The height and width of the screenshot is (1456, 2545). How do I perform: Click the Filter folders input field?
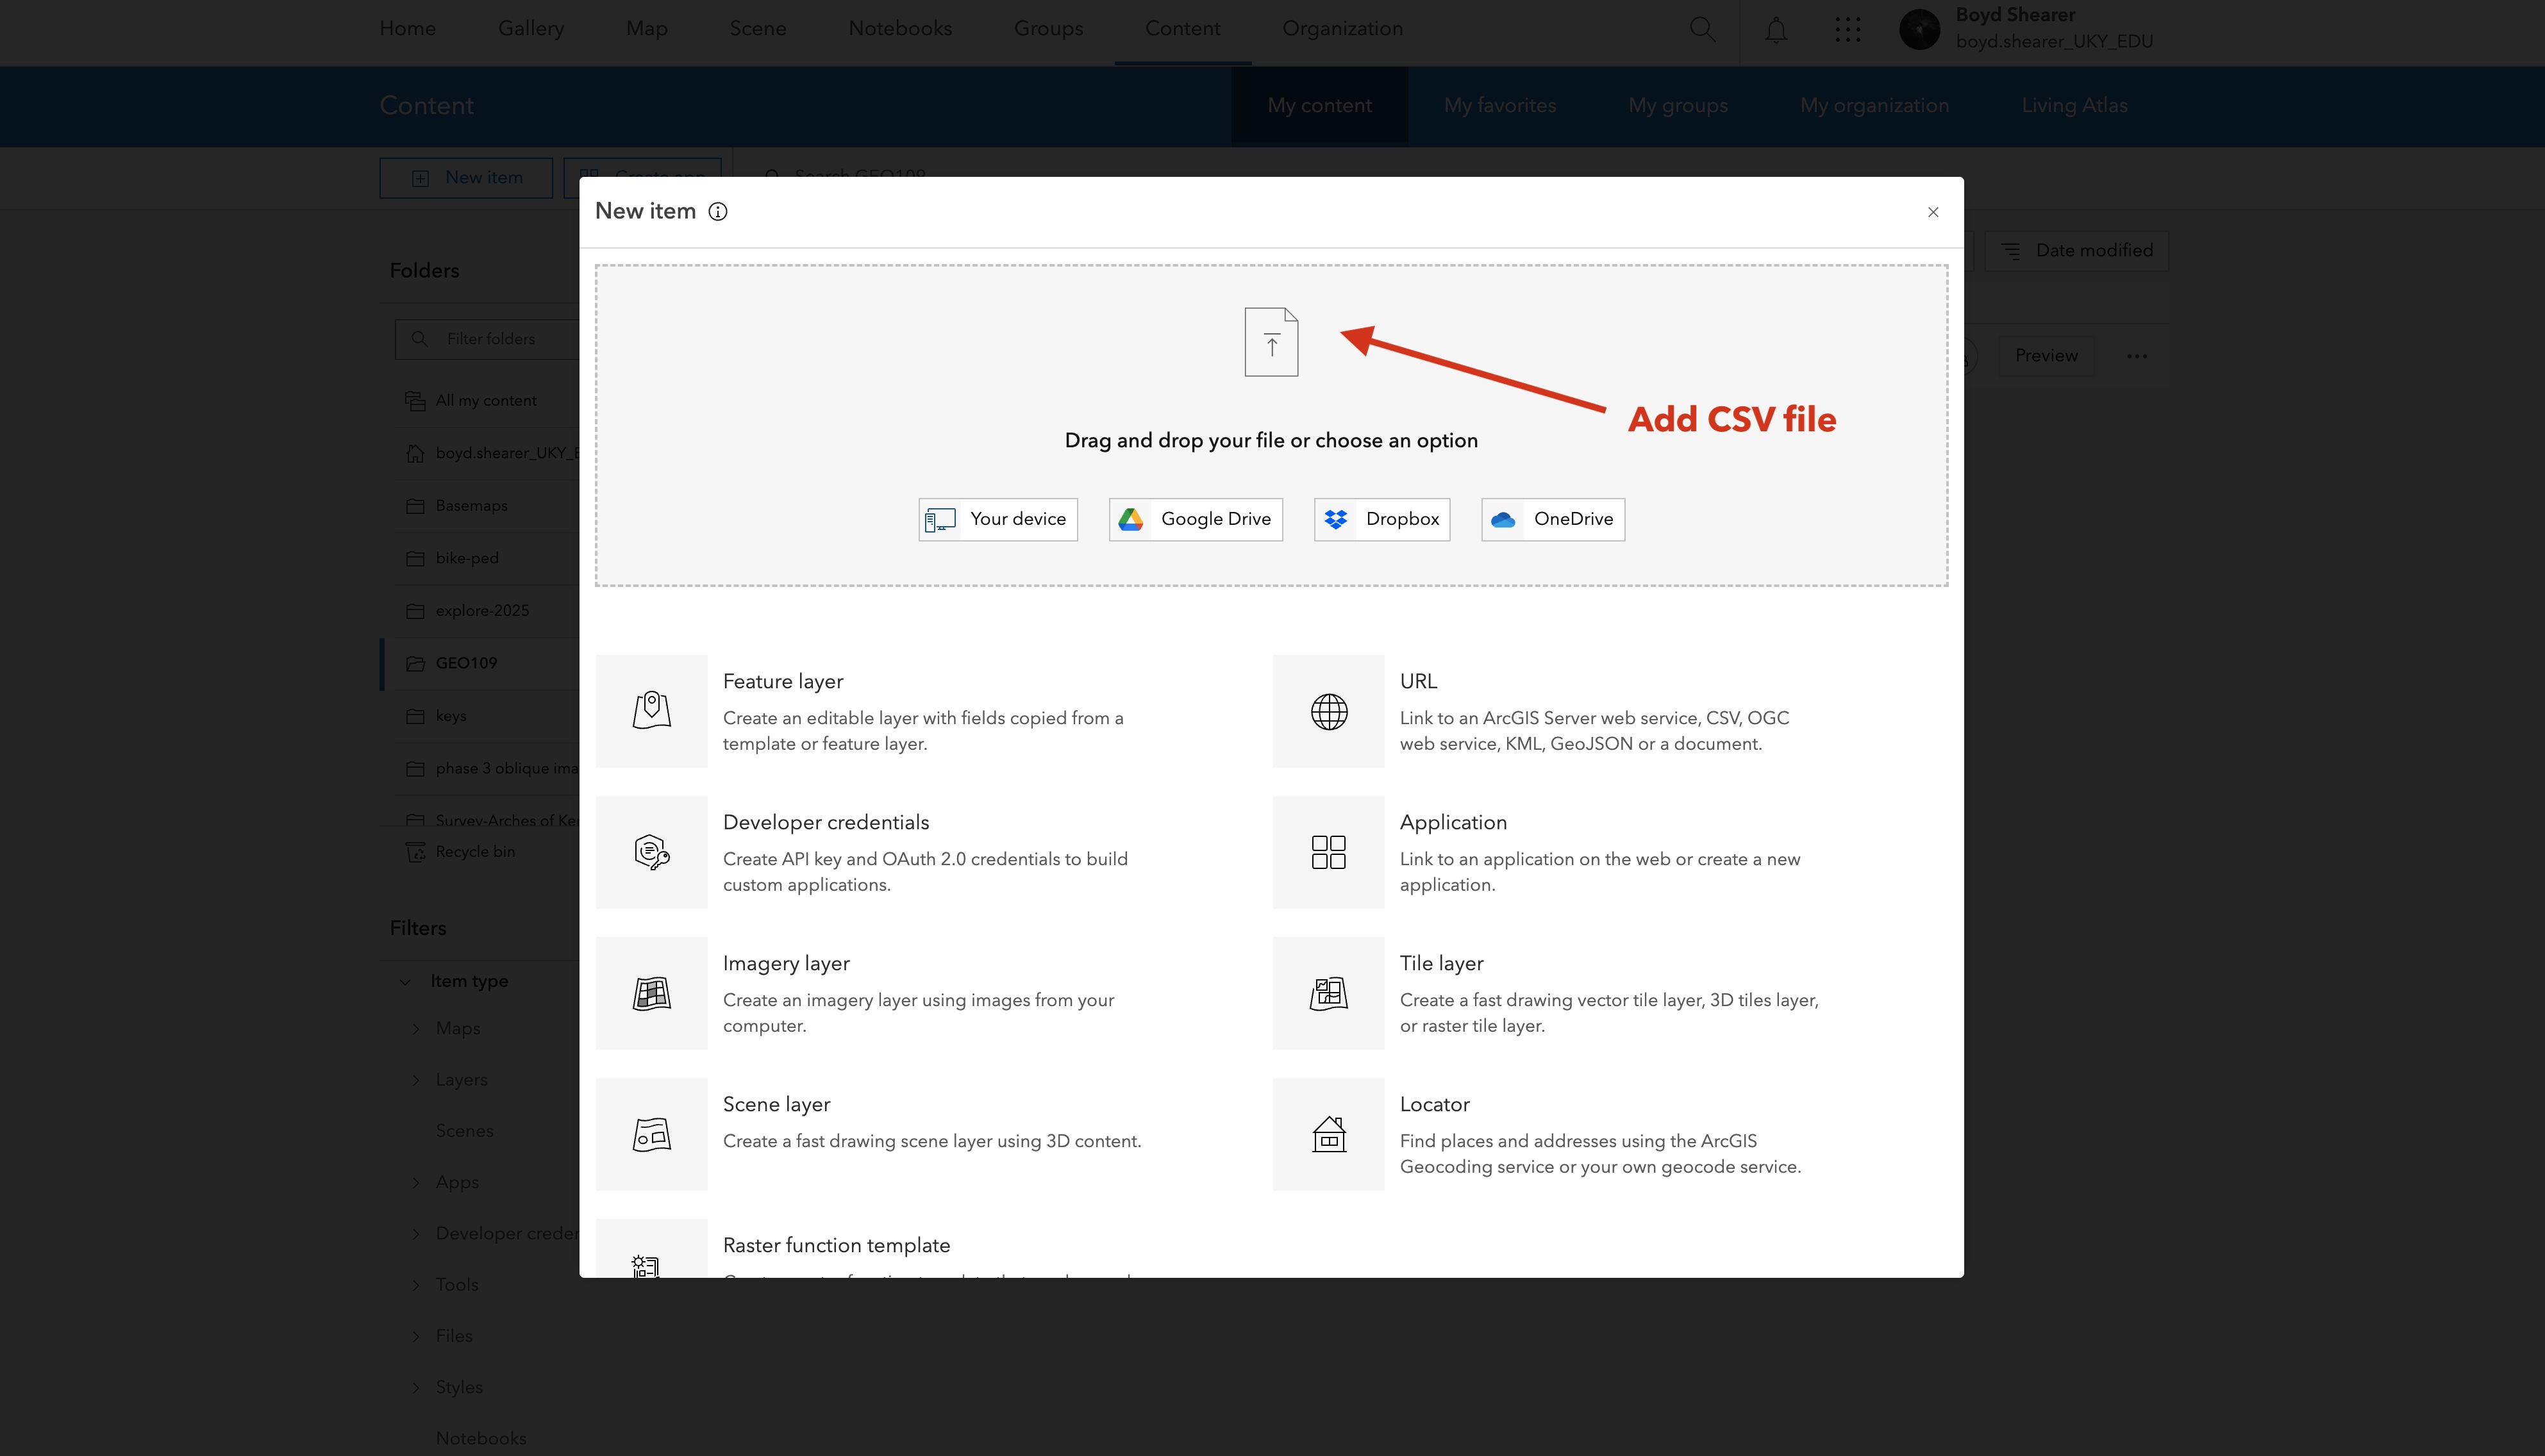(487, 339)
